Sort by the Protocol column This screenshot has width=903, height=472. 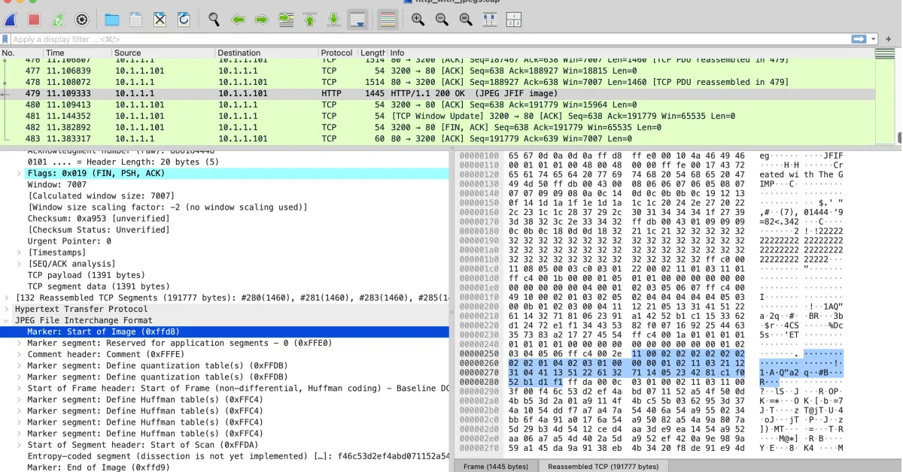[338, 53]
